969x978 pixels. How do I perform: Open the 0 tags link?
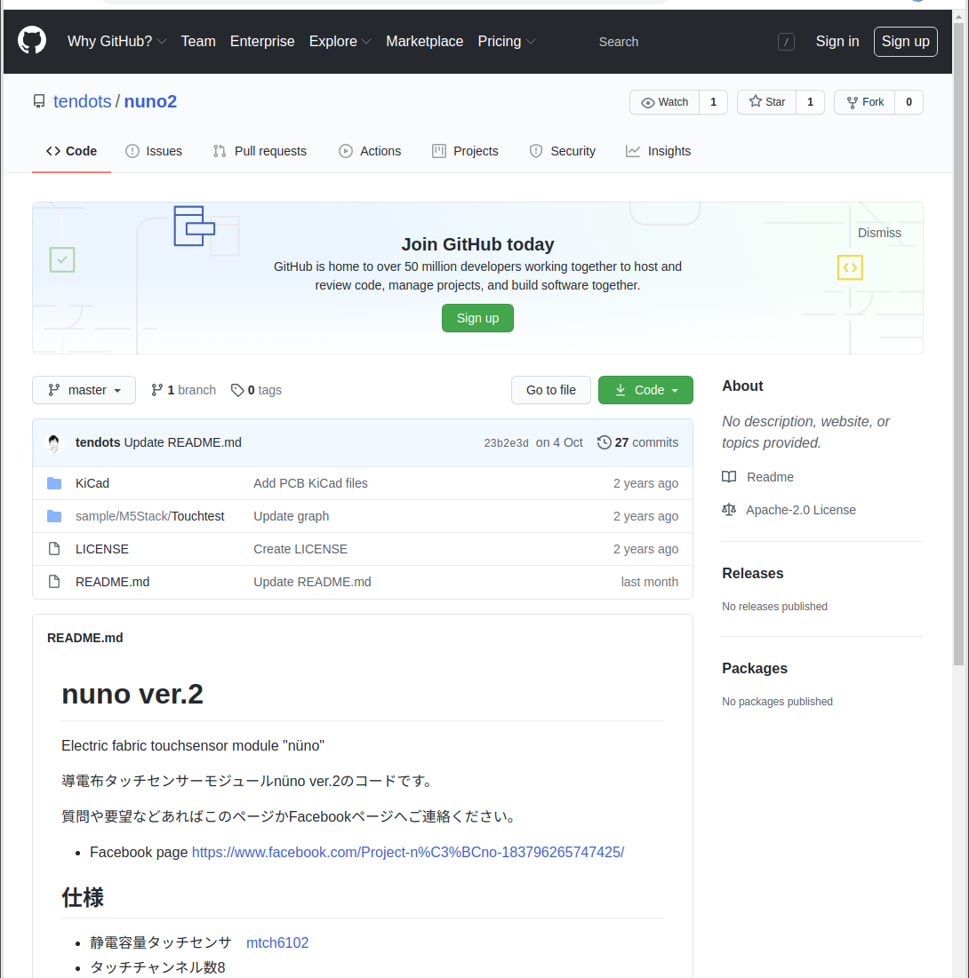pos(256,391)
